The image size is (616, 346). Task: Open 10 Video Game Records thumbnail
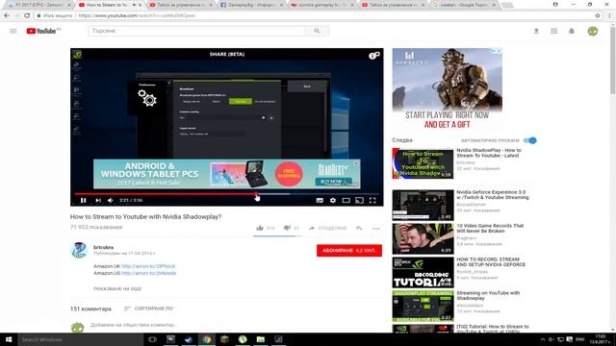423,238
